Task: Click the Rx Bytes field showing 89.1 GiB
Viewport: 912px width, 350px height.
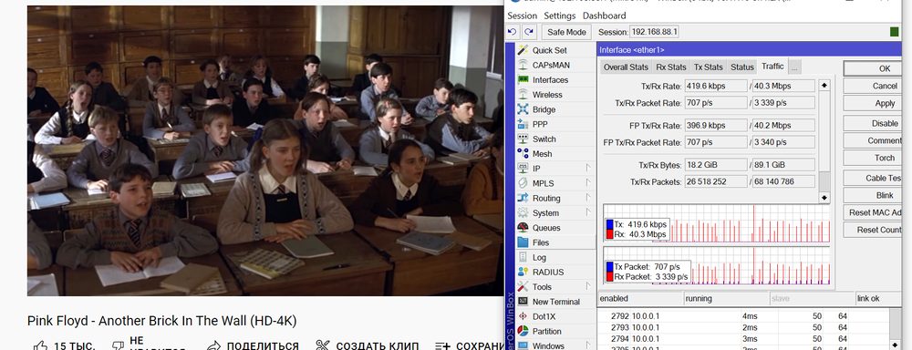Action: [783, 165]
